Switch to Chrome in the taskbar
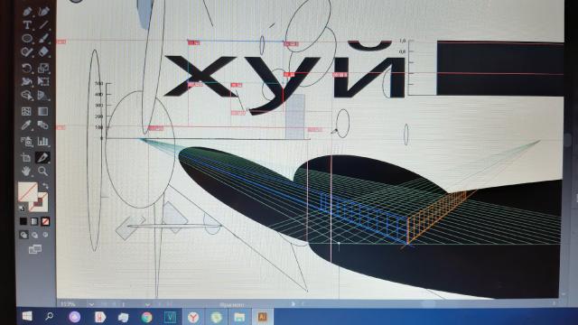Screen dimensions: 578x325 click(x=146, y=317)
